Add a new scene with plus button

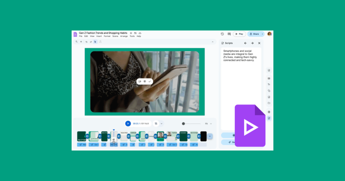tap(210, 136)
